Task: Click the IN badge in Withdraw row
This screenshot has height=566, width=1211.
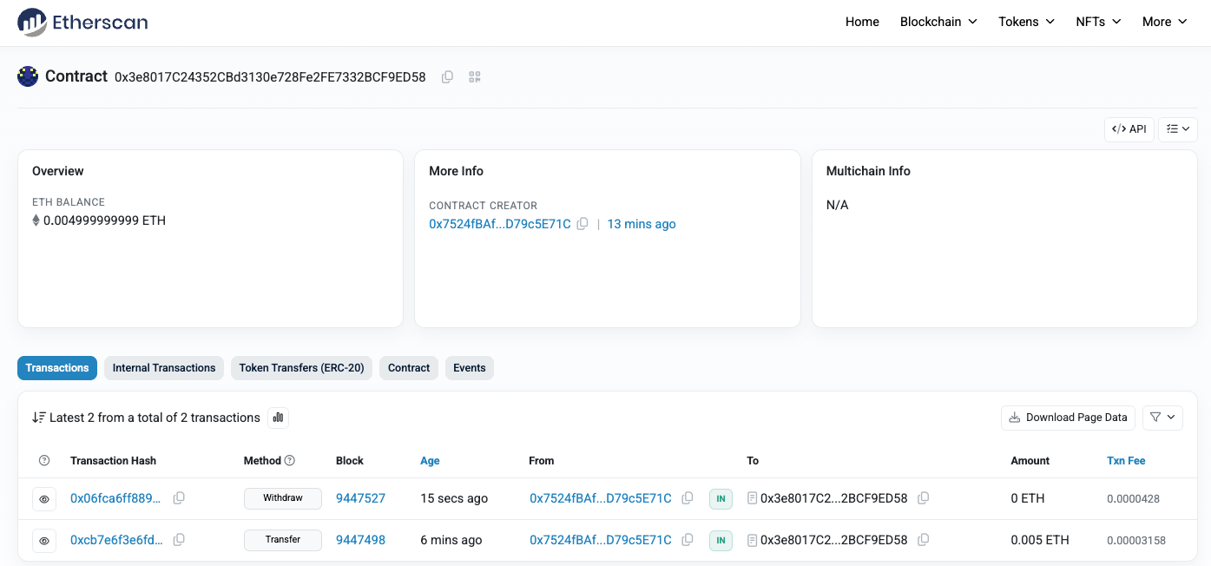Action: [721, 498]
